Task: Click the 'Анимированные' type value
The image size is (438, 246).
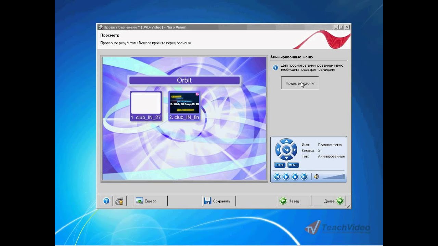Action: pos(331,156)
